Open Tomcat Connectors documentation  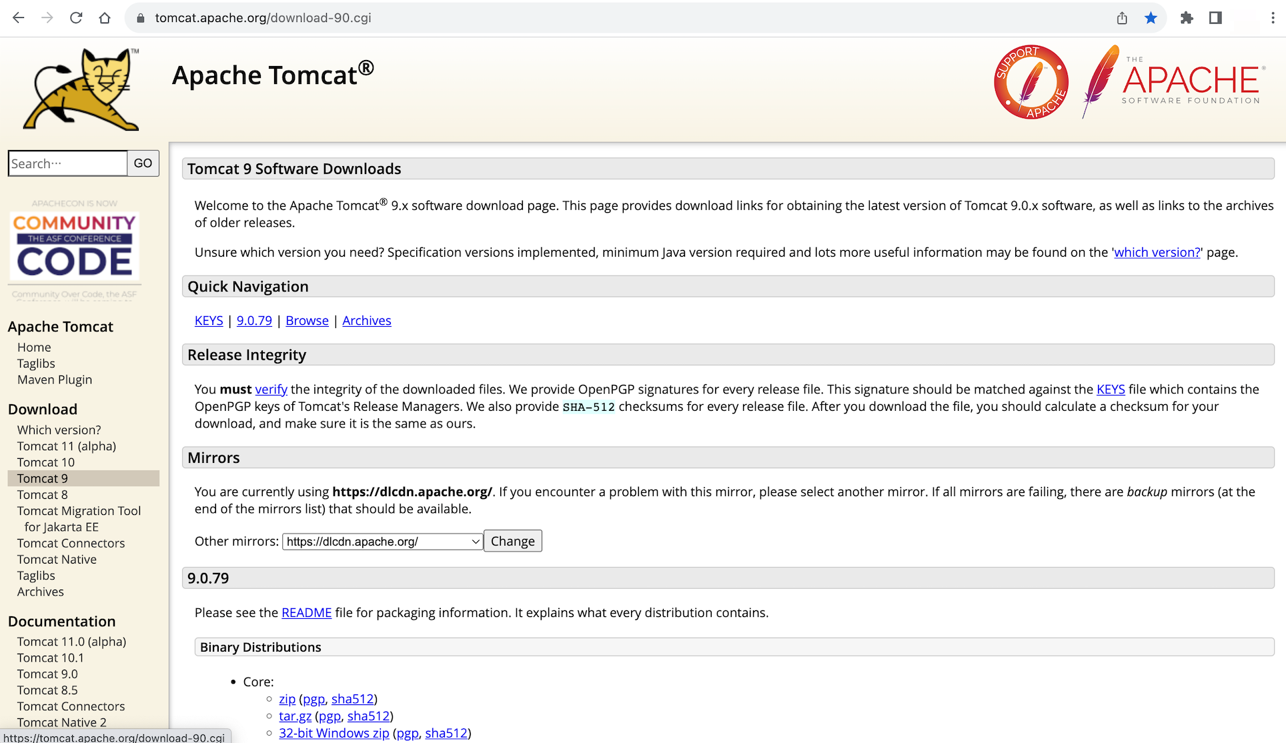tap(71, 706)
